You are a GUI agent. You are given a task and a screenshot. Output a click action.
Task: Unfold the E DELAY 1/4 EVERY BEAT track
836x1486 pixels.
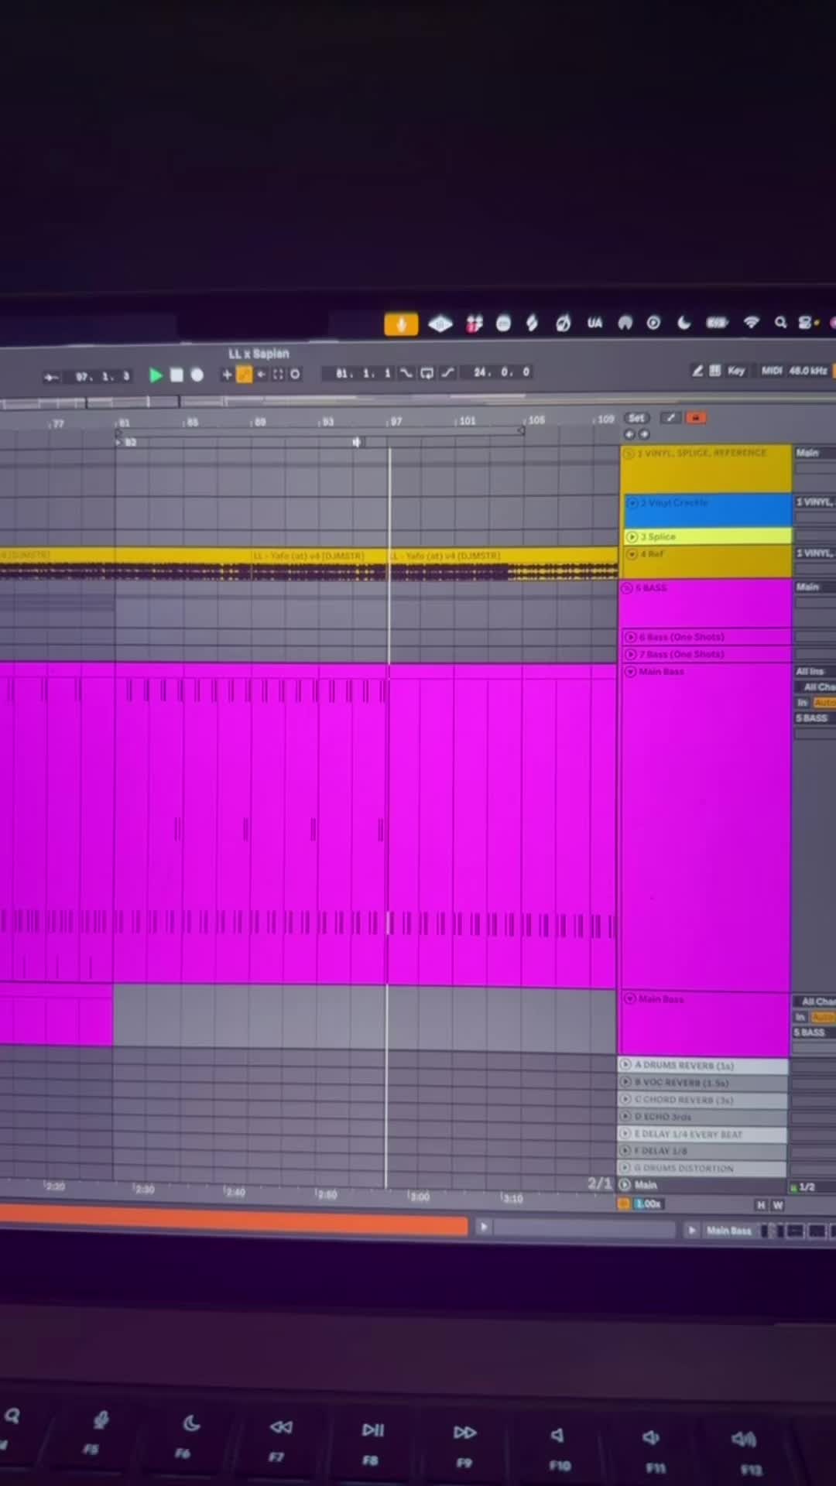625,1134
